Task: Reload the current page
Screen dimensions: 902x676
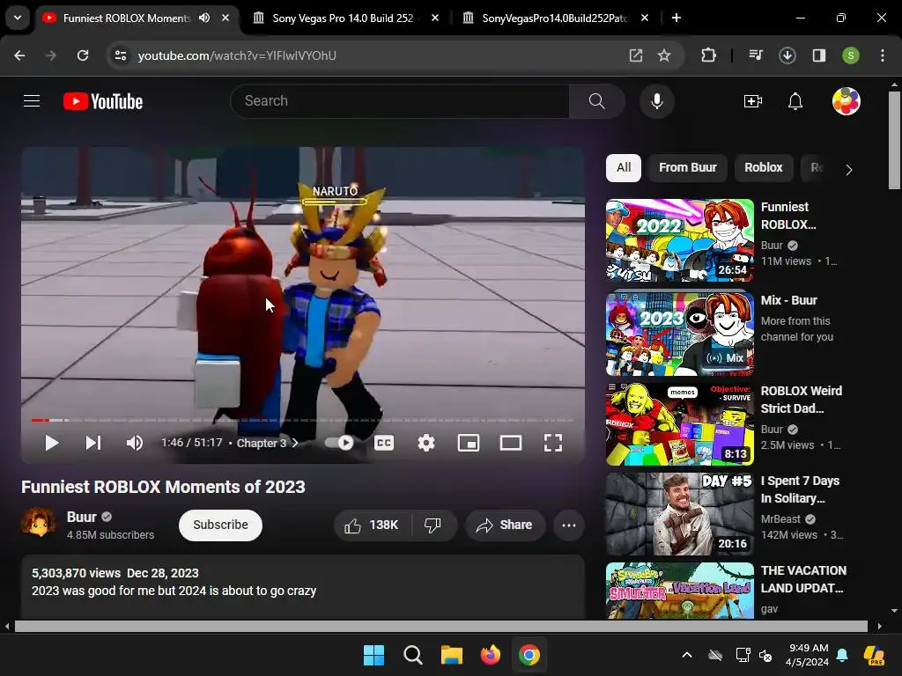Action: point(83,55)
